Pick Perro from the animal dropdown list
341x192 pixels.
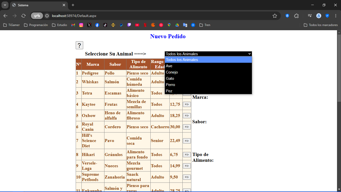coord(208,85)
